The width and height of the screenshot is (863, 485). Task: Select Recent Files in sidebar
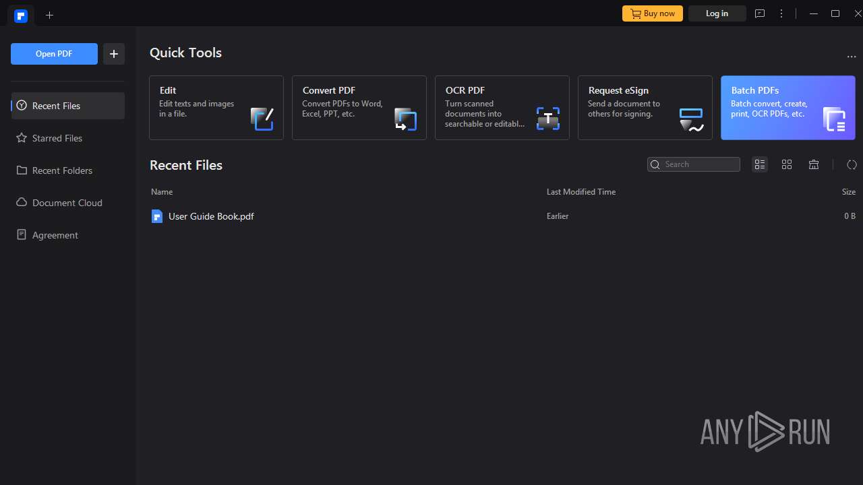point(67,106)
